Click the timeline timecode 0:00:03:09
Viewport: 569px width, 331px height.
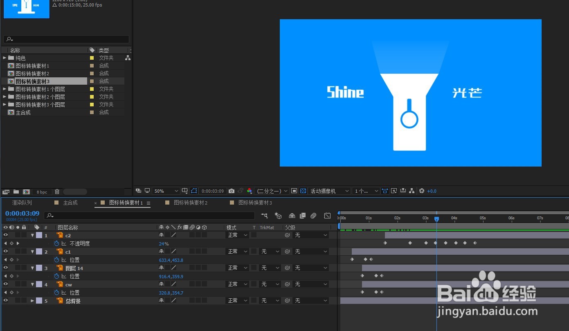[22, 213]
